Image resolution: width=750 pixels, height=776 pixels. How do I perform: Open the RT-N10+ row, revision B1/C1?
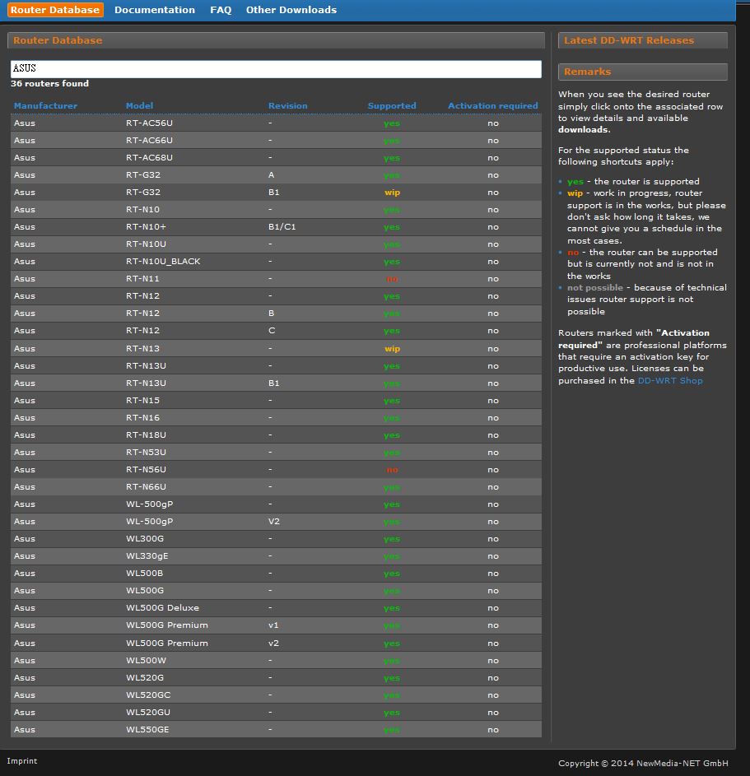pyautogui.click(x=276, y=227)
